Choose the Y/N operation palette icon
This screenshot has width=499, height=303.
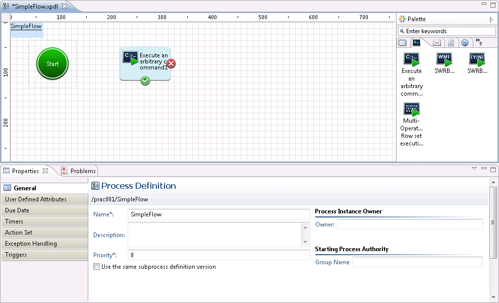[477, 59]
